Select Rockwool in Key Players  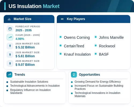coord(107,46)
